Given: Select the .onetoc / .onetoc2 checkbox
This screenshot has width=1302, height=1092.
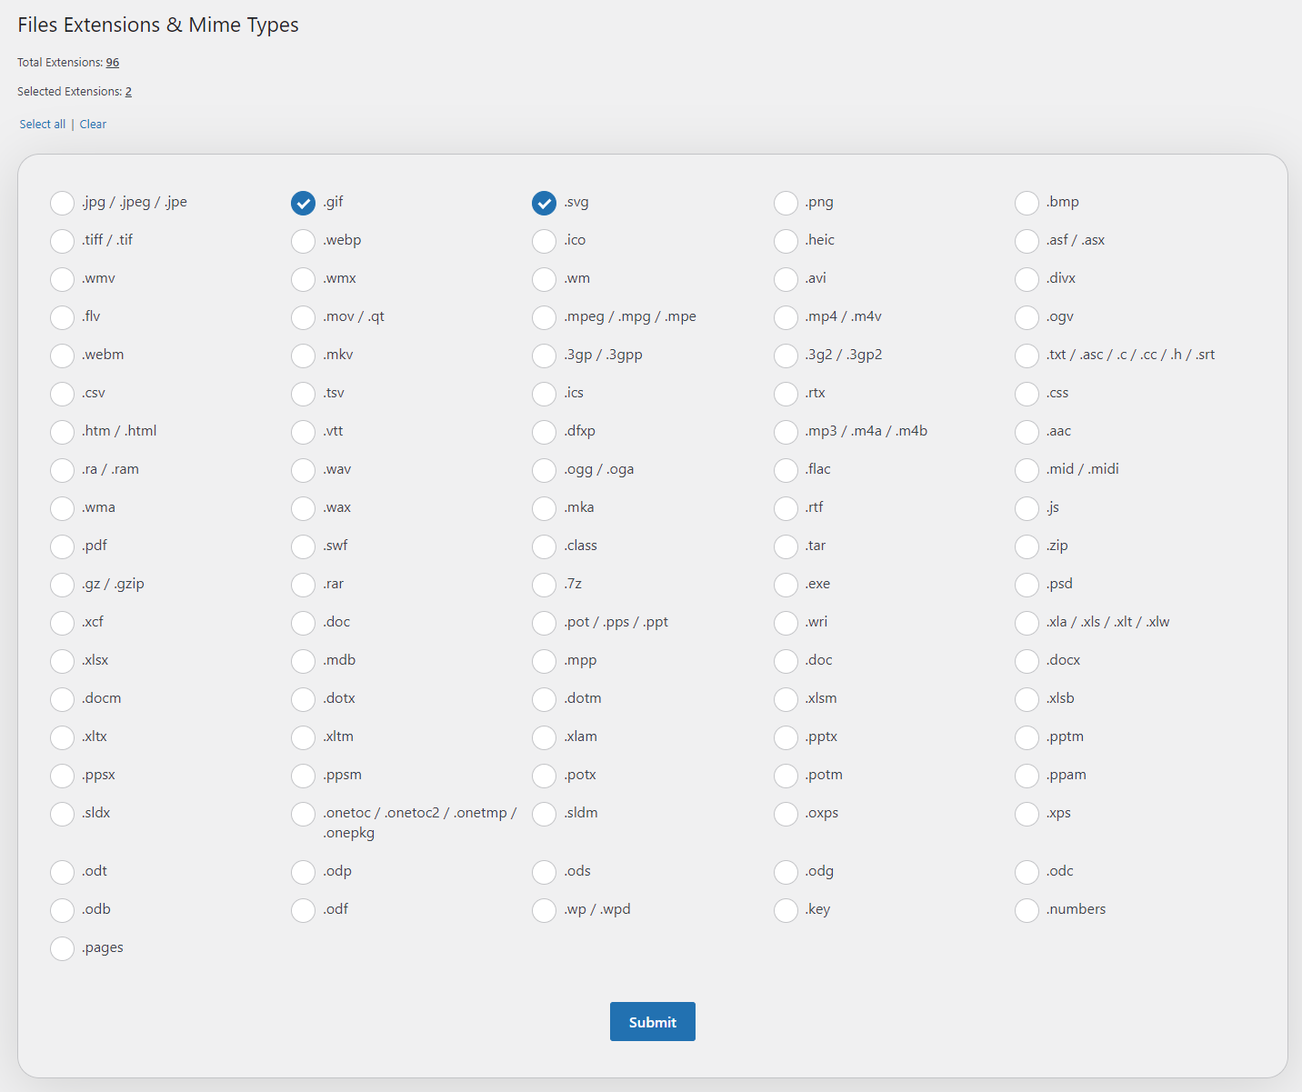Looking at the screenshot, I should (x=303, y=814).
